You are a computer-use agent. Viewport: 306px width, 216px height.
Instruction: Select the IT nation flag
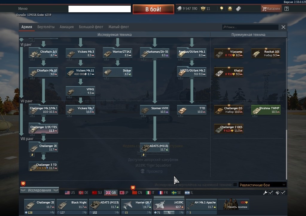point(150,193)
